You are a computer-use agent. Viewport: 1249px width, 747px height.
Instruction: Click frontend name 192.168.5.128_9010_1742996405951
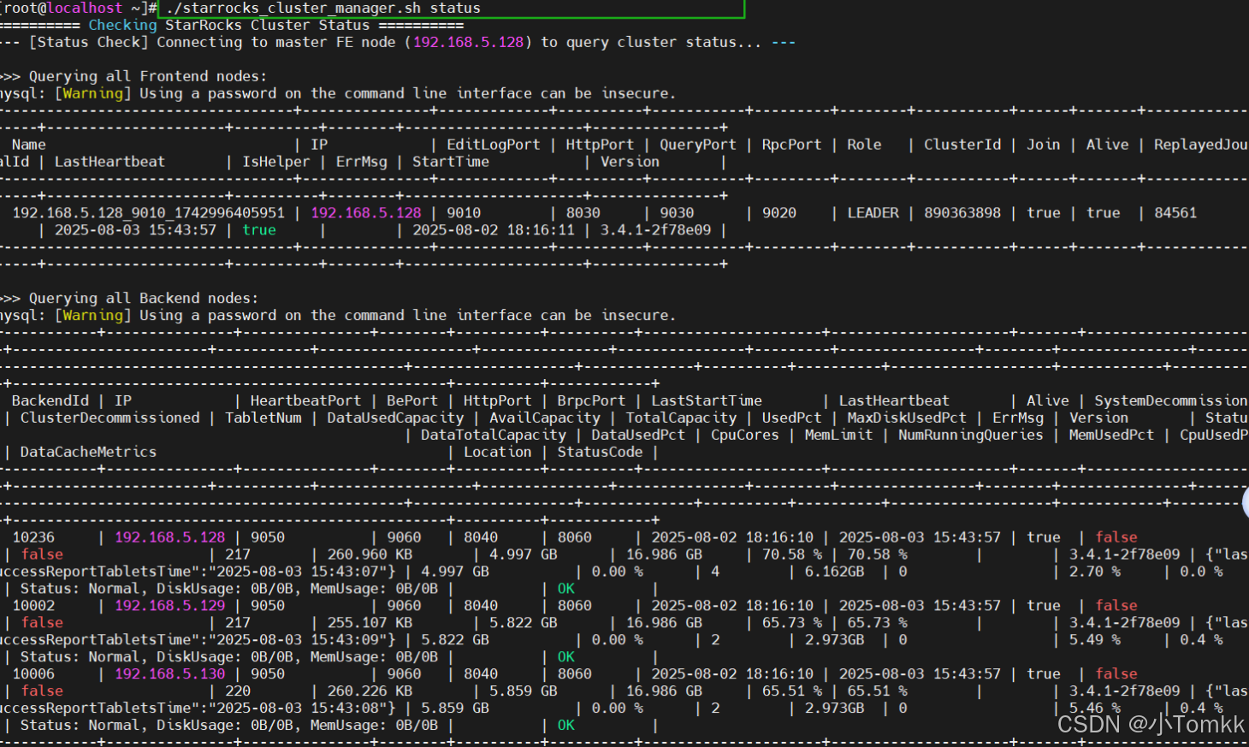[148, 213]
